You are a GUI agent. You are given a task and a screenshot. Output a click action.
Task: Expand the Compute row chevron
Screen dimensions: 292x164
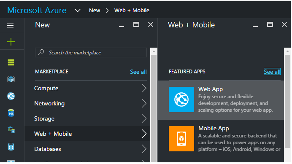tap(144, 88)
